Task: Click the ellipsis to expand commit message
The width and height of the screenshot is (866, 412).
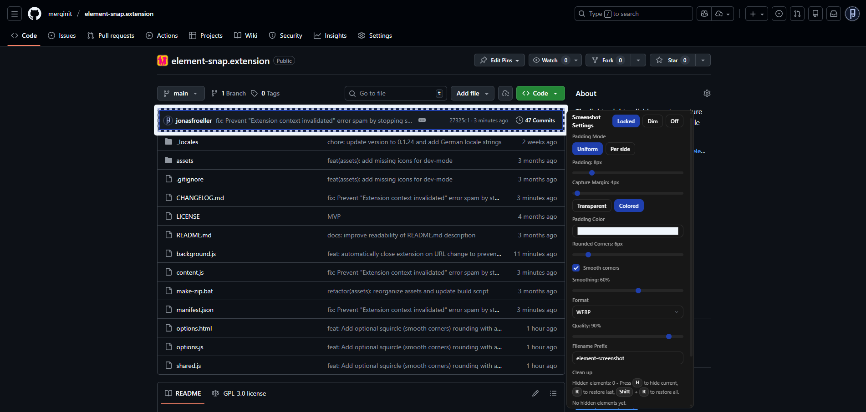Action: (422, 120)
